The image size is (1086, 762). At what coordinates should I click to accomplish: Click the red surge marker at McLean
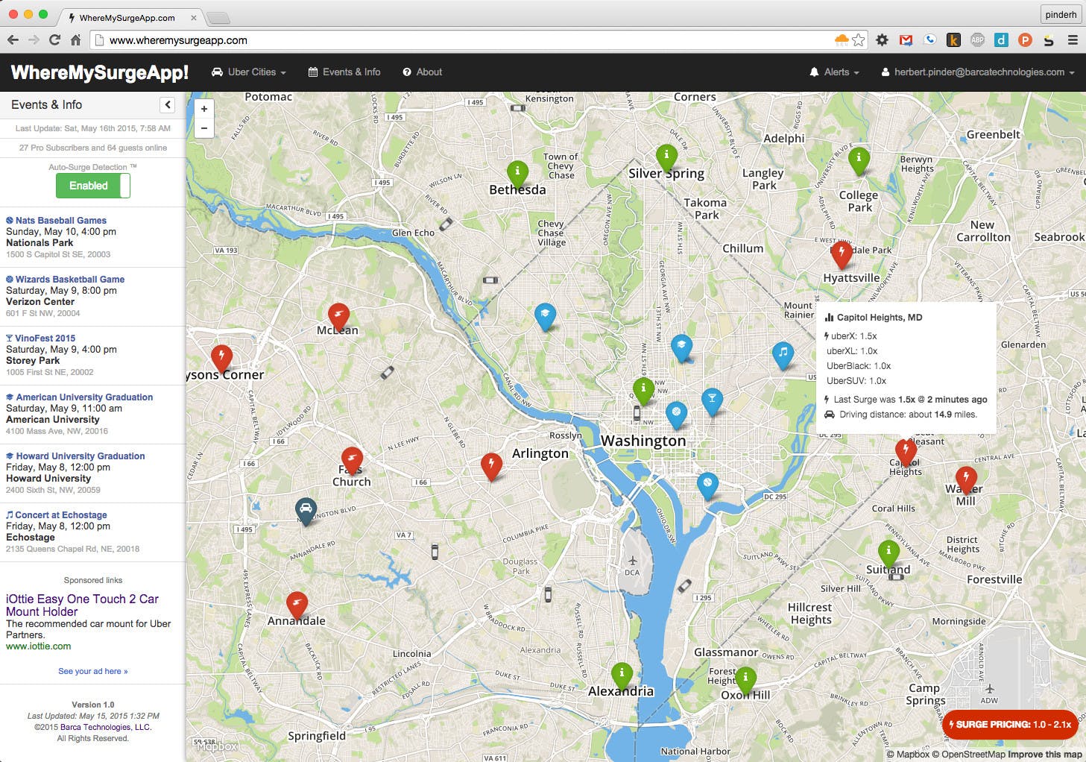tap(338, 316)
